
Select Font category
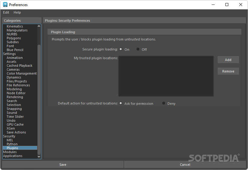[x=10, y=46]
